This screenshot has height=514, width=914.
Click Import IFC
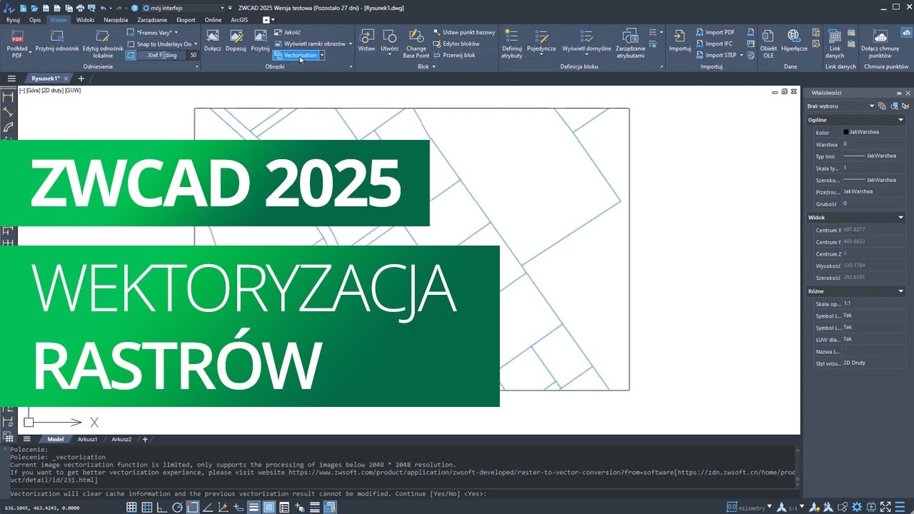click(x=714, y=44)
